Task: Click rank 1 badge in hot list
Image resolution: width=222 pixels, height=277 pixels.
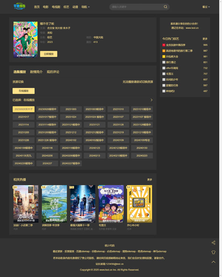Action: (164, 45)
